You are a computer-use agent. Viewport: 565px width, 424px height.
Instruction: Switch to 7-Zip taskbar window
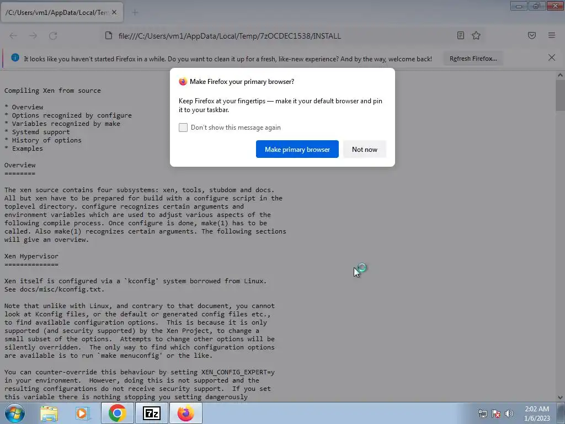click(151, 413)
